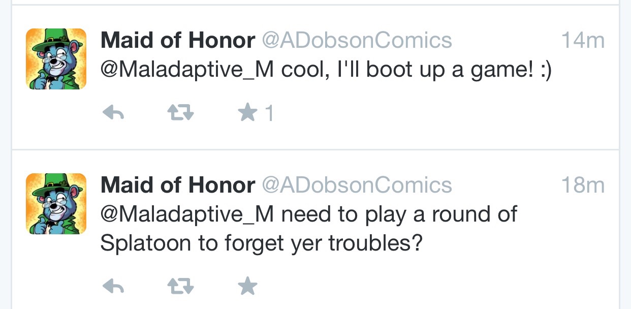Star the "forget yer troubles" tweet
This screenshot has height=309, width=631.
coord(247,287)
